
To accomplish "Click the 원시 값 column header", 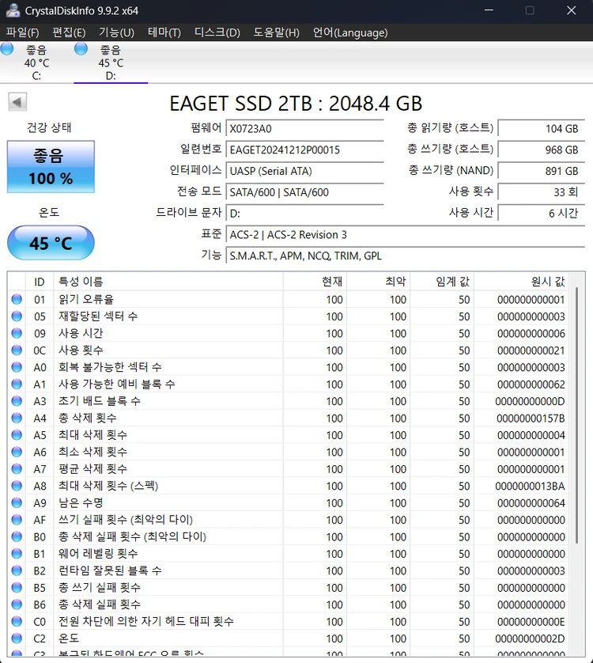I will tap(522, 281).
